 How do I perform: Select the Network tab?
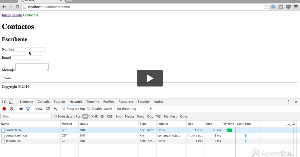[x=76, y=102]
